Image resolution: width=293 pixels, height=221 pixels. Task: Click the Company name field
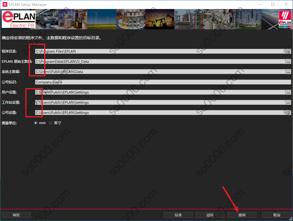tap(163, 82)
